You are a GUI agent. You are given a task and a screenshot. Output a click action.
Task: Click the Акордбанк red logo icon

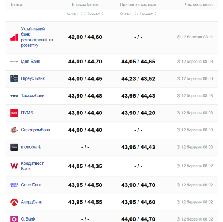(14, 202)
